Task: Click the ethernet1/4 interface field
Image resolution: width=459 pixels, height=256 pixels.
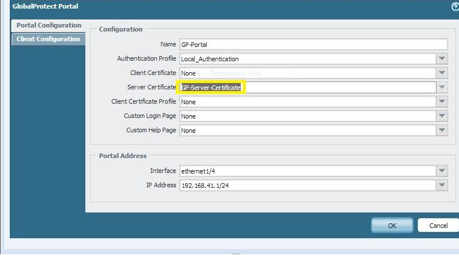Action: (307, 171)
